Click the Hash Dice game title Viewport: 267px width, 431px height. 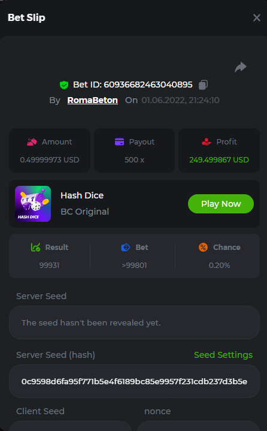[82, 195]
